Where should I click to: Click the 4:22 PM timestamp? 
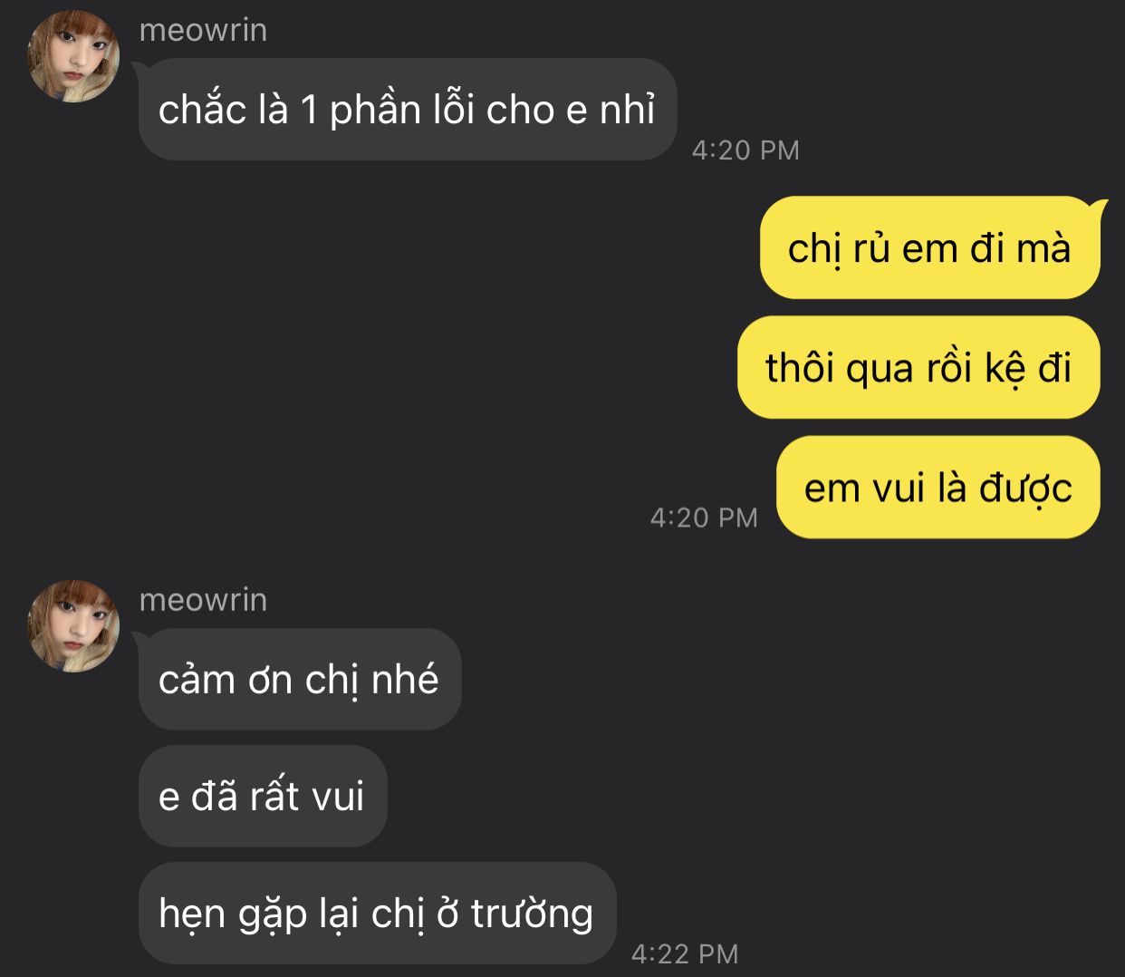[685, 953]
